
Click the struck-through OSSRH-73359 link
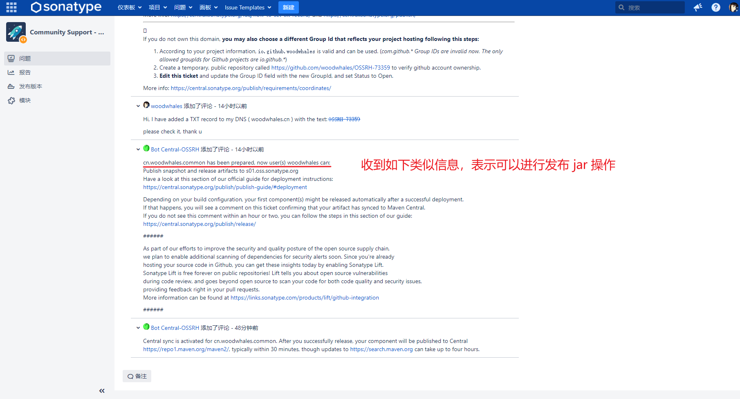[344, 119]
